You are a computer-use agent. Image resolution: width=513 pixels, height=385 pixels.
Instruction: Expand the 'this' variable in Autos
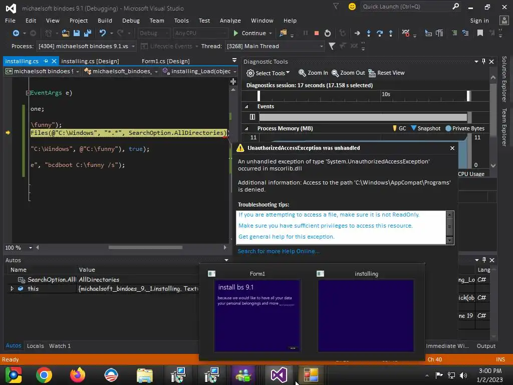(12, 288)
